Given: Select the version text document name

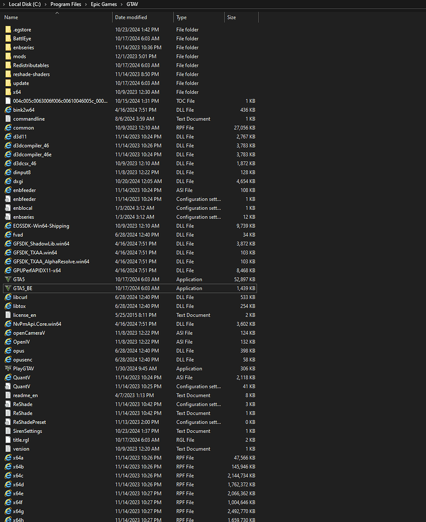Looking at the screenshot, I should 21,449.
